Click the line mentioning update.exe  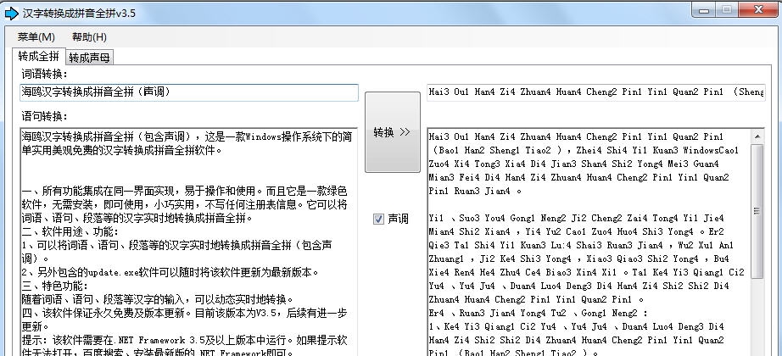[x=170, y=273]
